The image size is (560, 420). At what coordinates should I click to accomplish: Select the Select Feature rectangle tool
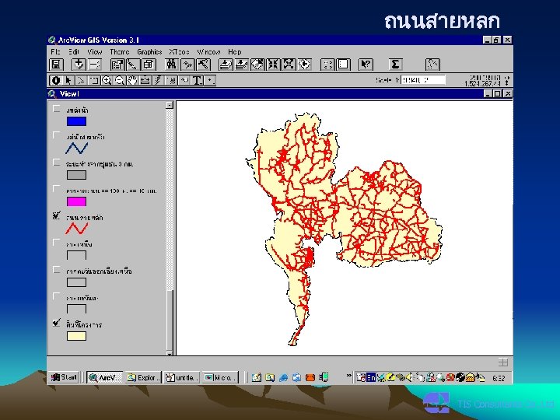(x=94, y=80)
